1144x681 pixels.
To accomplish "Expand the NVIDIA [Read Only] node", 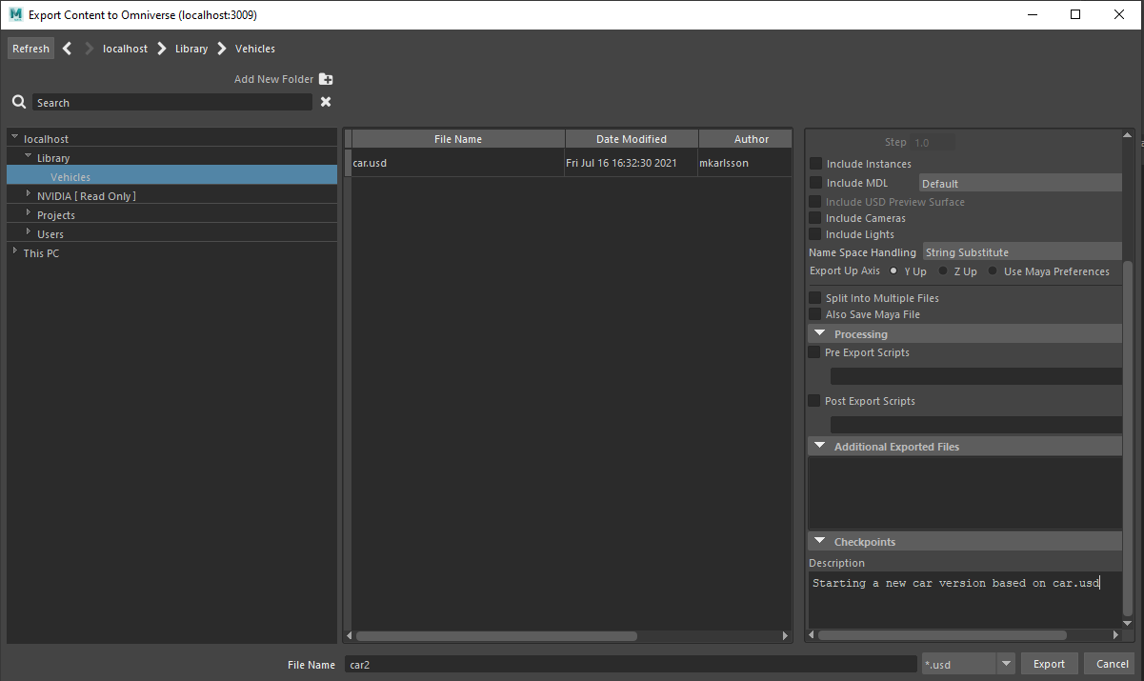I will click(29, 194).
